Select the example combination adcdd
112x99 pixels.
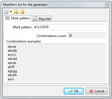click(x=12, y=59)
